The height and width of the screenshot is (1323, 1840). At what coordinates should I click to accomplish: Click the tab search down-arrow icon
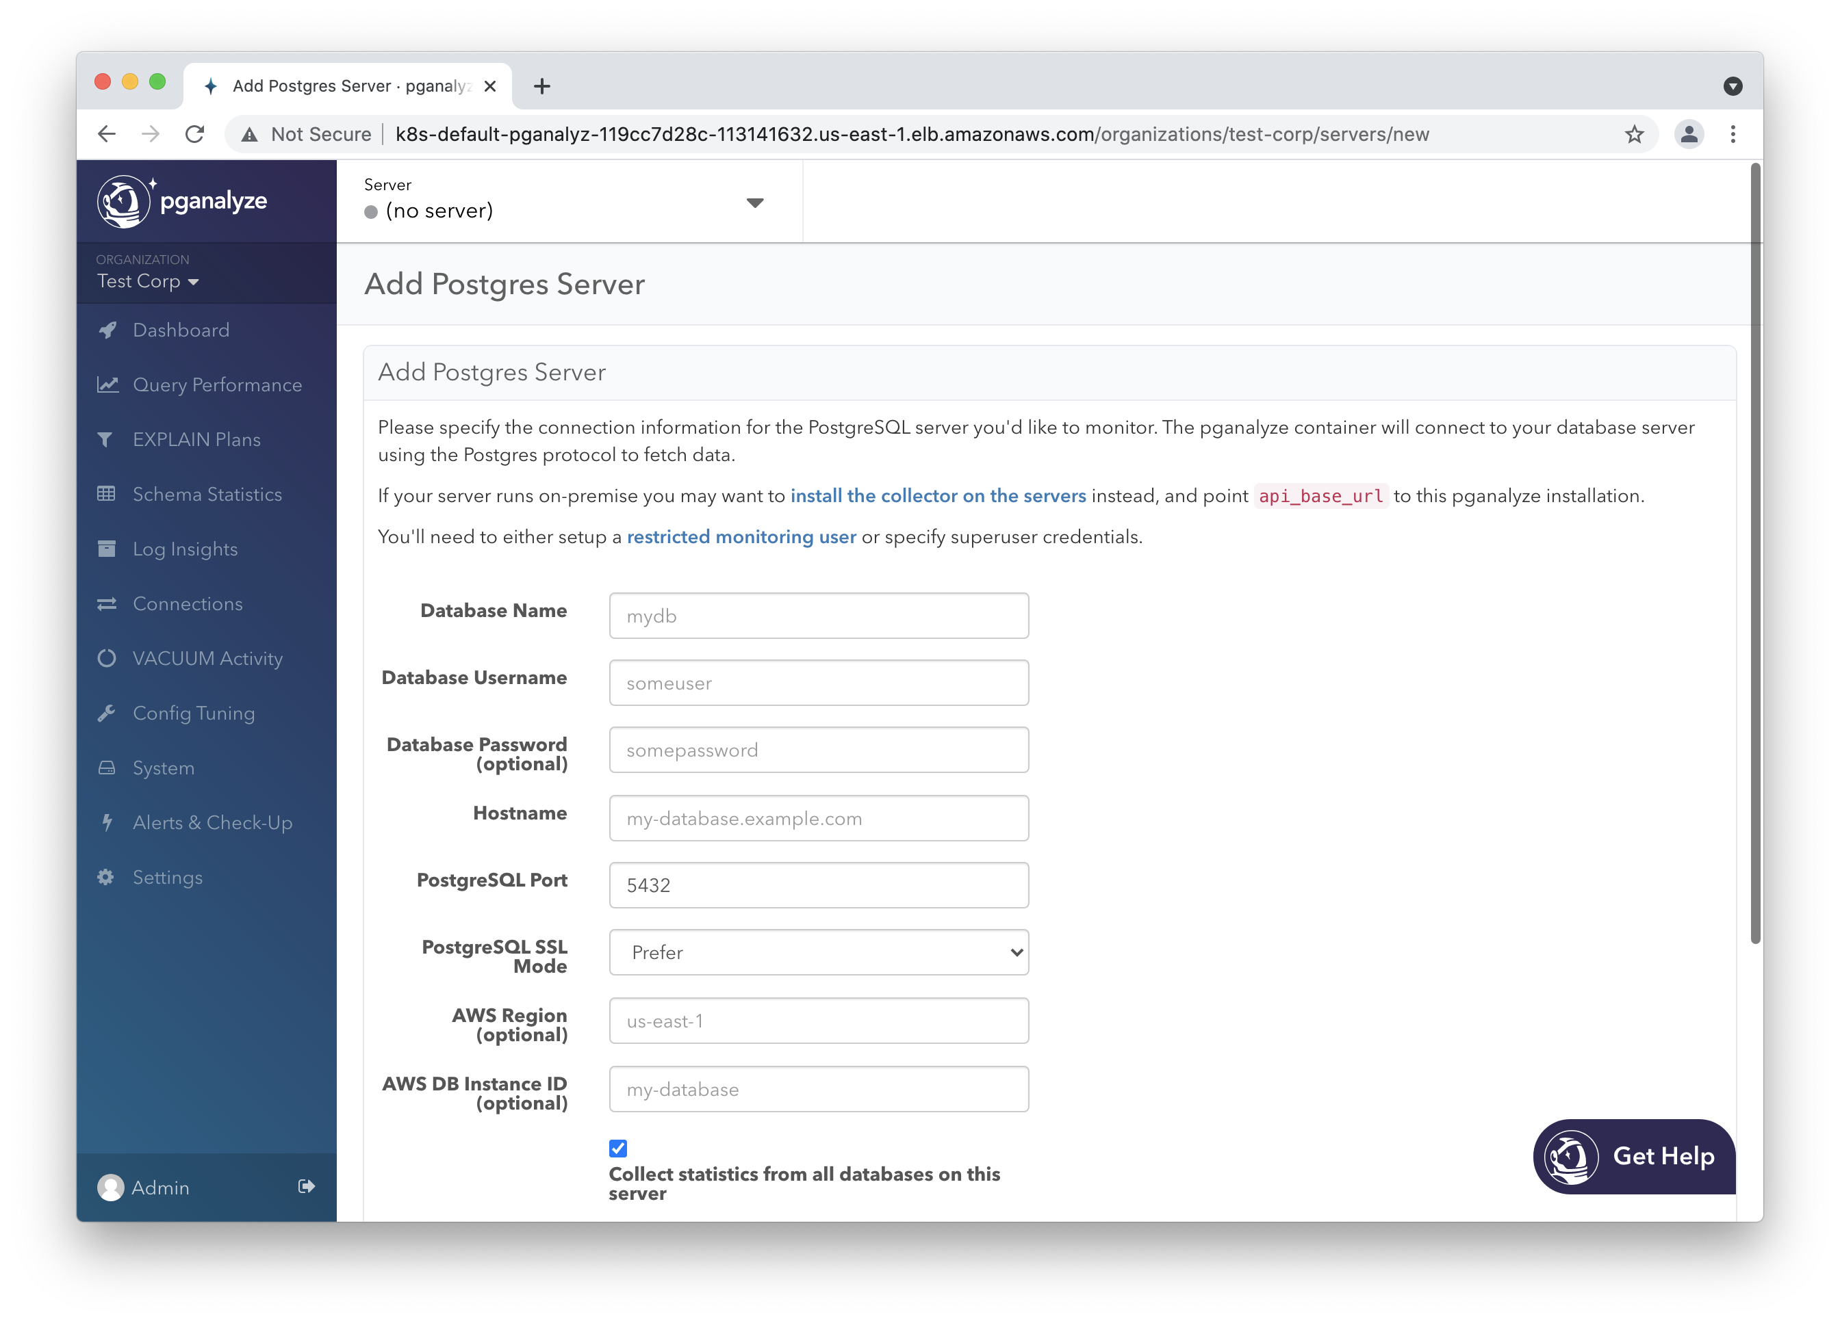click(x=1732, y=86)
